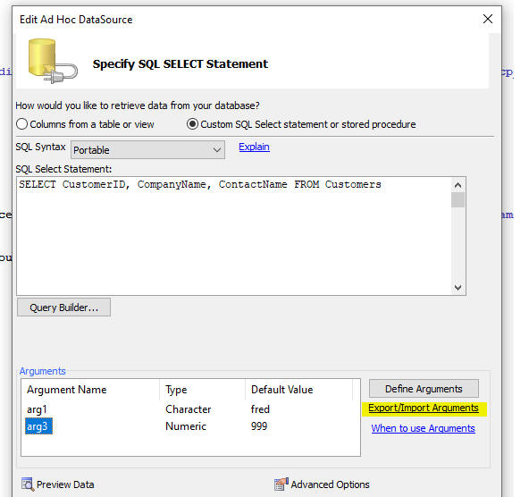
Task: Click the Preview Data magnifier icon
Action: (28, 484)
